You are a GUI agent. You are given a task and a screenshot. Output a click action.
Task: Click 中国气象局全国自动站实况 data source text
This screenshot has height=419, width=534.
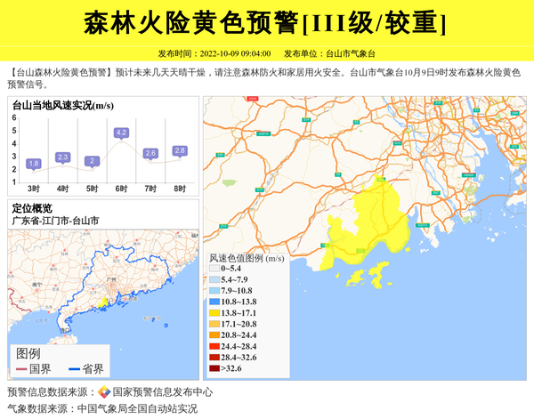(137, 409)
